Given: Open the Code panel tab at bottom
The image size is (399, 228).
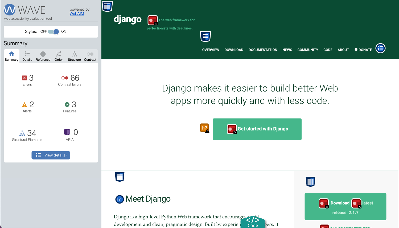Looking at the screenshot, I should [253, 222].
